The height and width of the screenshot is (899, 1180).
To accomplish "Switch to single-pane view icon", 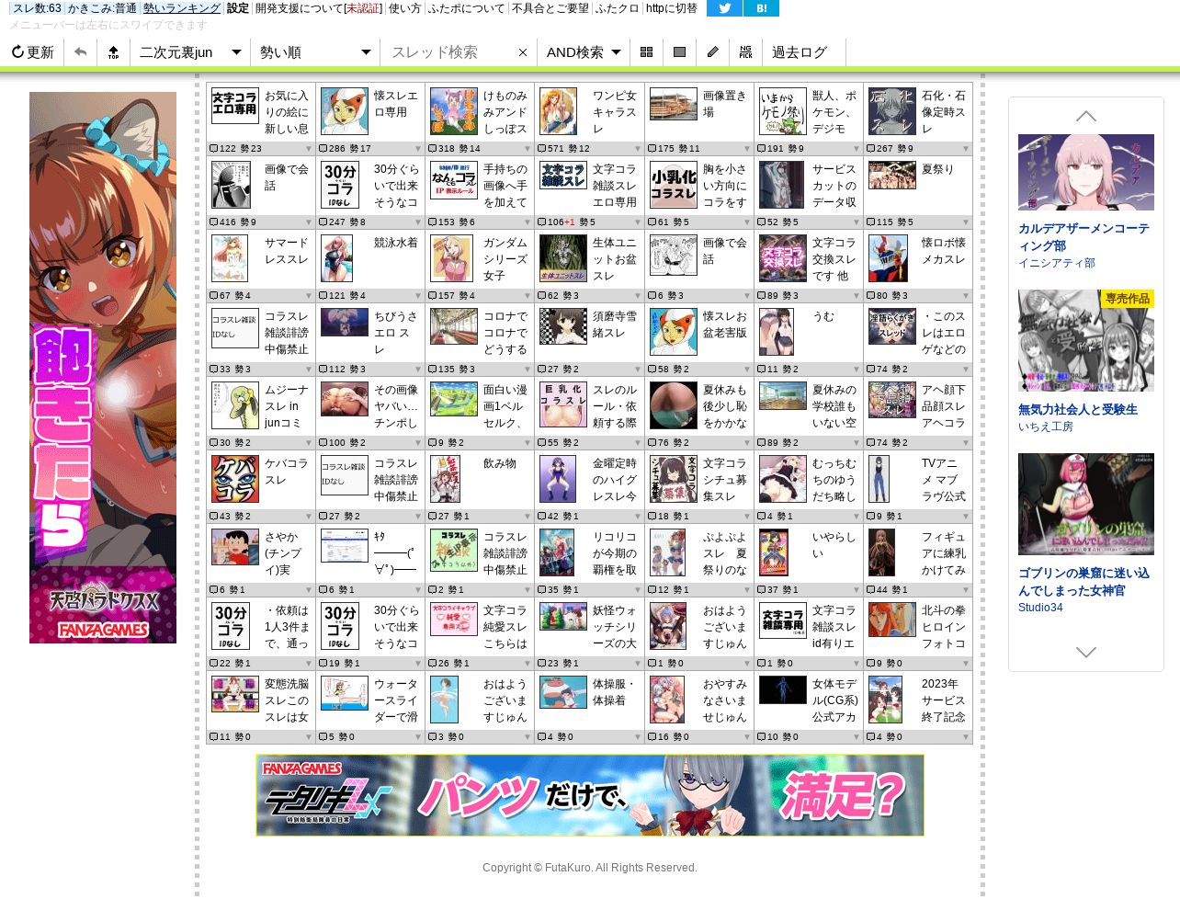I will pos(679,52).
